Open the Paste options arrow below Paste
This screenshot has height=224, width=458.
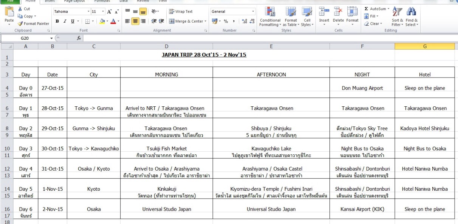point(9,25)
